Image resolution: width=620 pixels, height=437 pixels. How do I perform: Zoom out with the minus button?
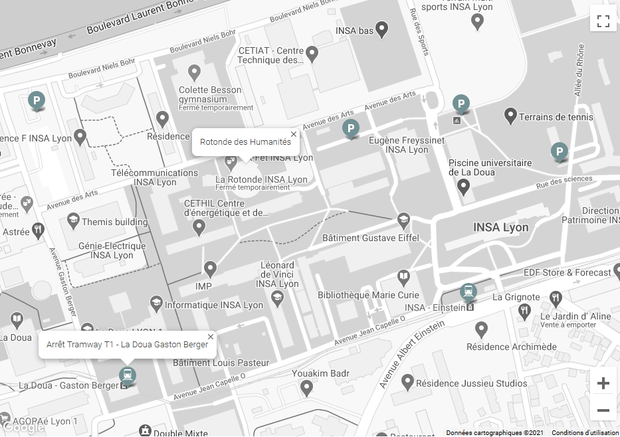pos(603,410)
